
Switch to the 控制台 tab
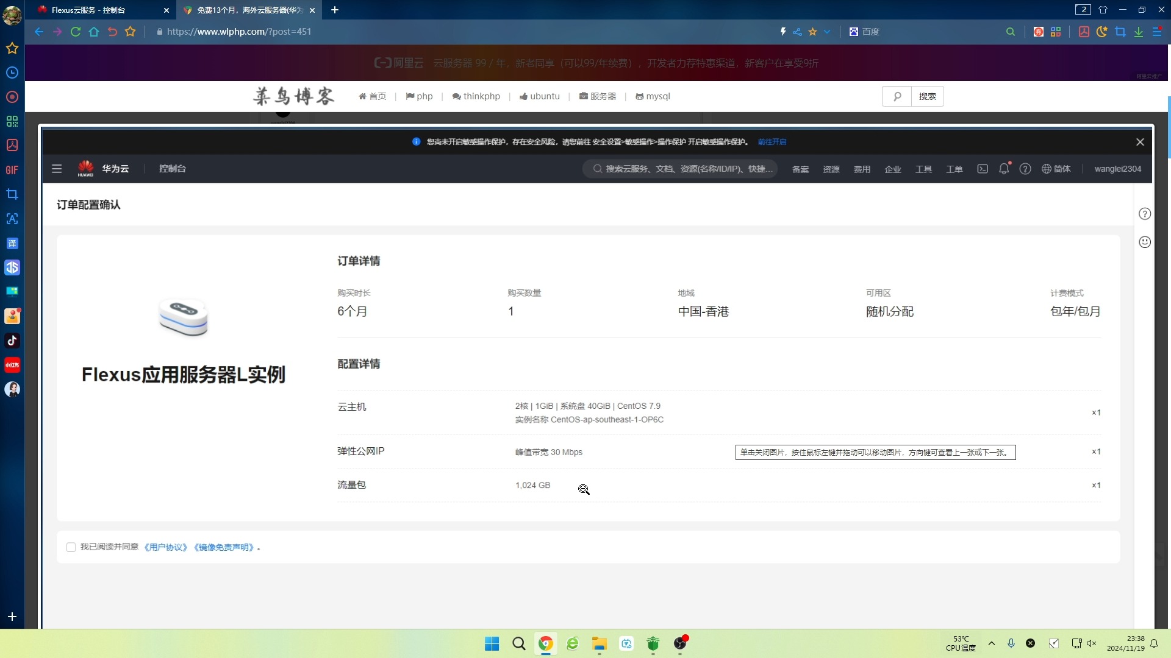[98, 10]
